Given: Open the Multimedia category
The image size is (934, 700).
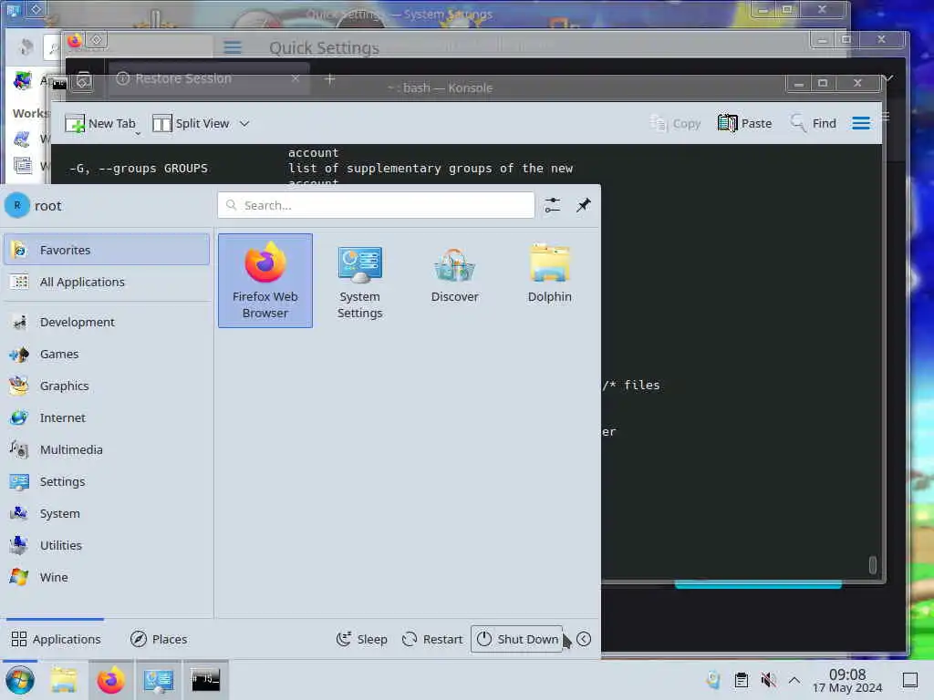Looking at the screenshot, I should coord(107,450).
